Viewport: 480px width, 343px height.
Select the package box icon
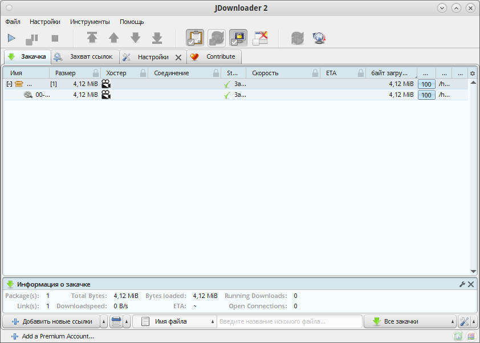pos(19,84)
